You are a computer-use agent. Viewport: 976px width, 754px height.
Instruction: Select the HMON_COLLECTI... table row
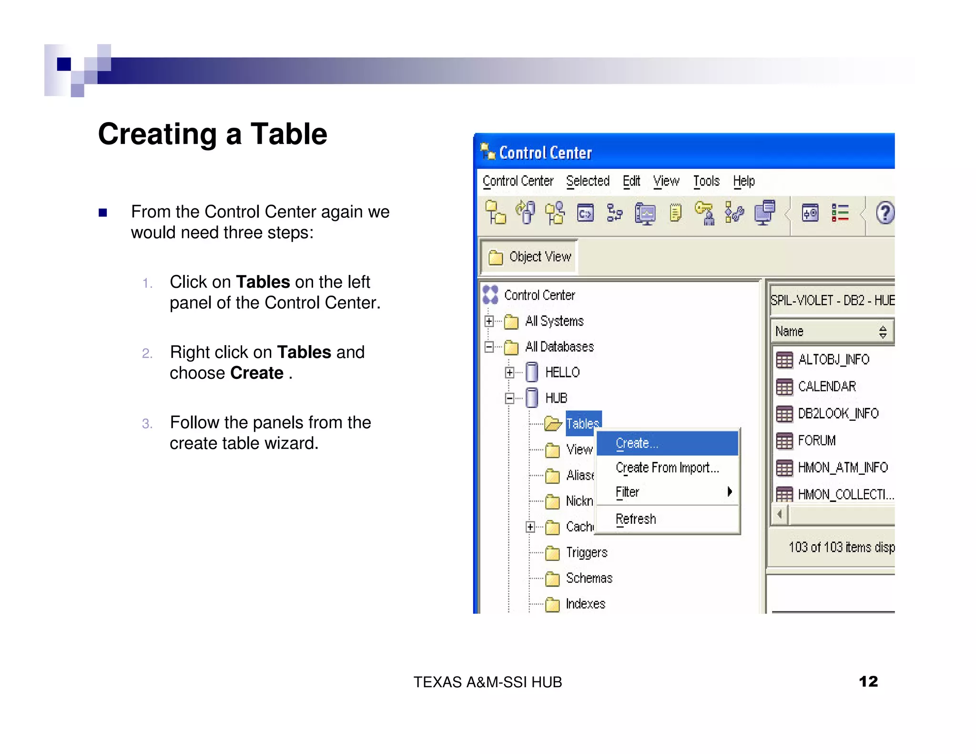(x=834, y=494)
